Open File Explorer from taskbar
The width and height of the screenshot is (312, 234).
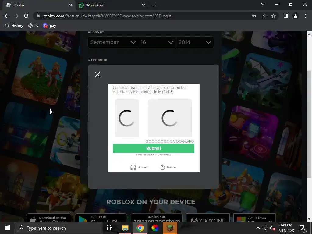[125, 228]
